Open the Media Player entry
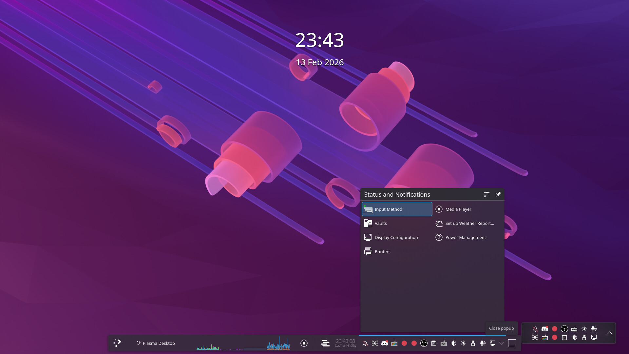The width and height of the screenshot is (629, 354). pos(458,209)
